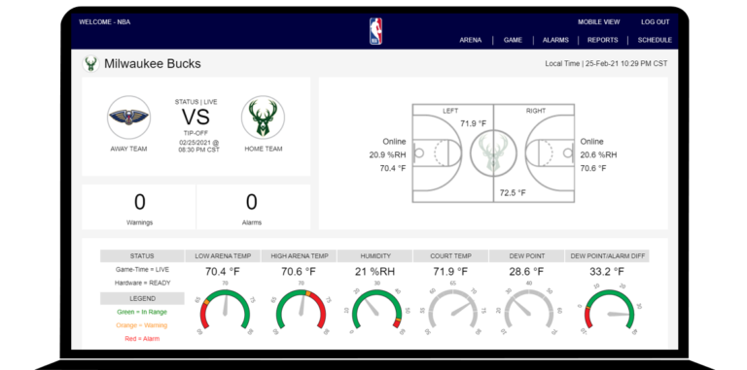This screenshot has height=370, width=747.
Task: Open the Reports menu item
Action: (603, 40)
